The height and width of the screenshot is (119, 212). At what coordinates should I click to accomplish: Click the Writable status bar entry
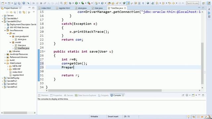click(94, 117)
